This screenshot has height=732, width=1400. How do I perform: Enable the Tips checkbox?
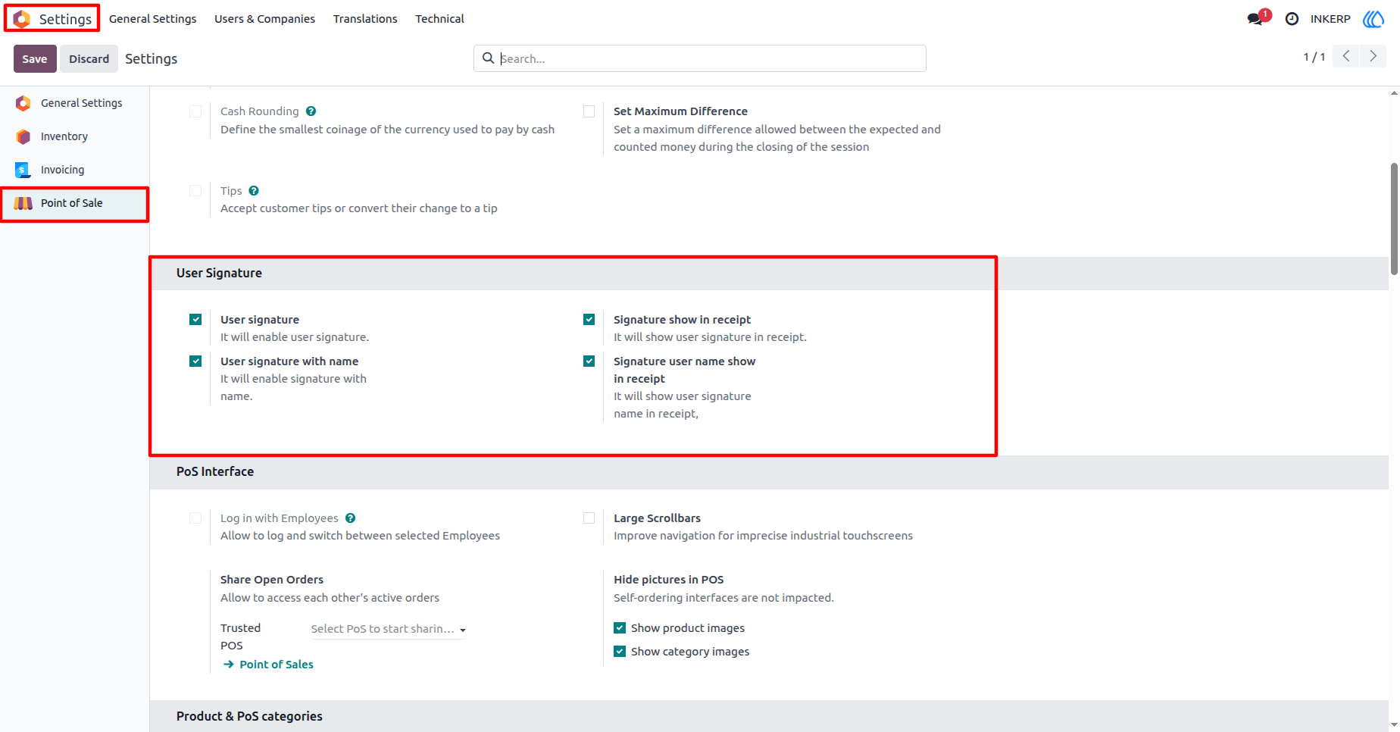click(x=195, y=191)
